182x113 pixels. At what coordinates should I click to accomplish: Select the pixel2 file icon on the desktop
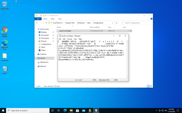[5, 70]
